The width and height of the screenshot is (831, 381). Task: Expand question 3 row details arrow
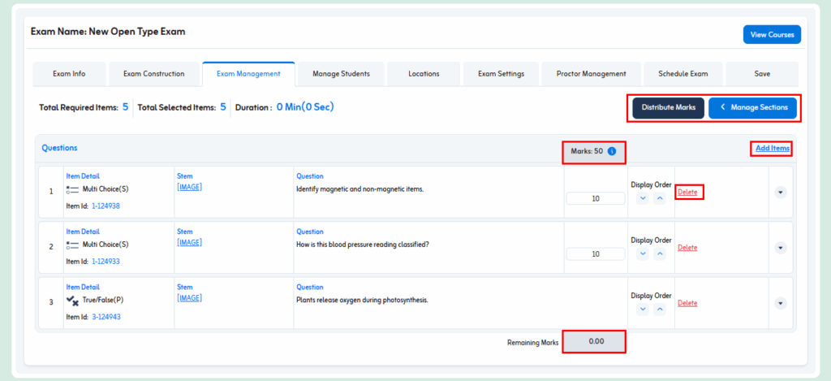coord(781,303)
